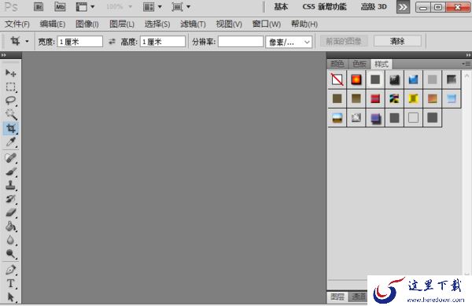The image size is (472, 306).
Task: Select the Brush tool
Action: pos(10,171)
